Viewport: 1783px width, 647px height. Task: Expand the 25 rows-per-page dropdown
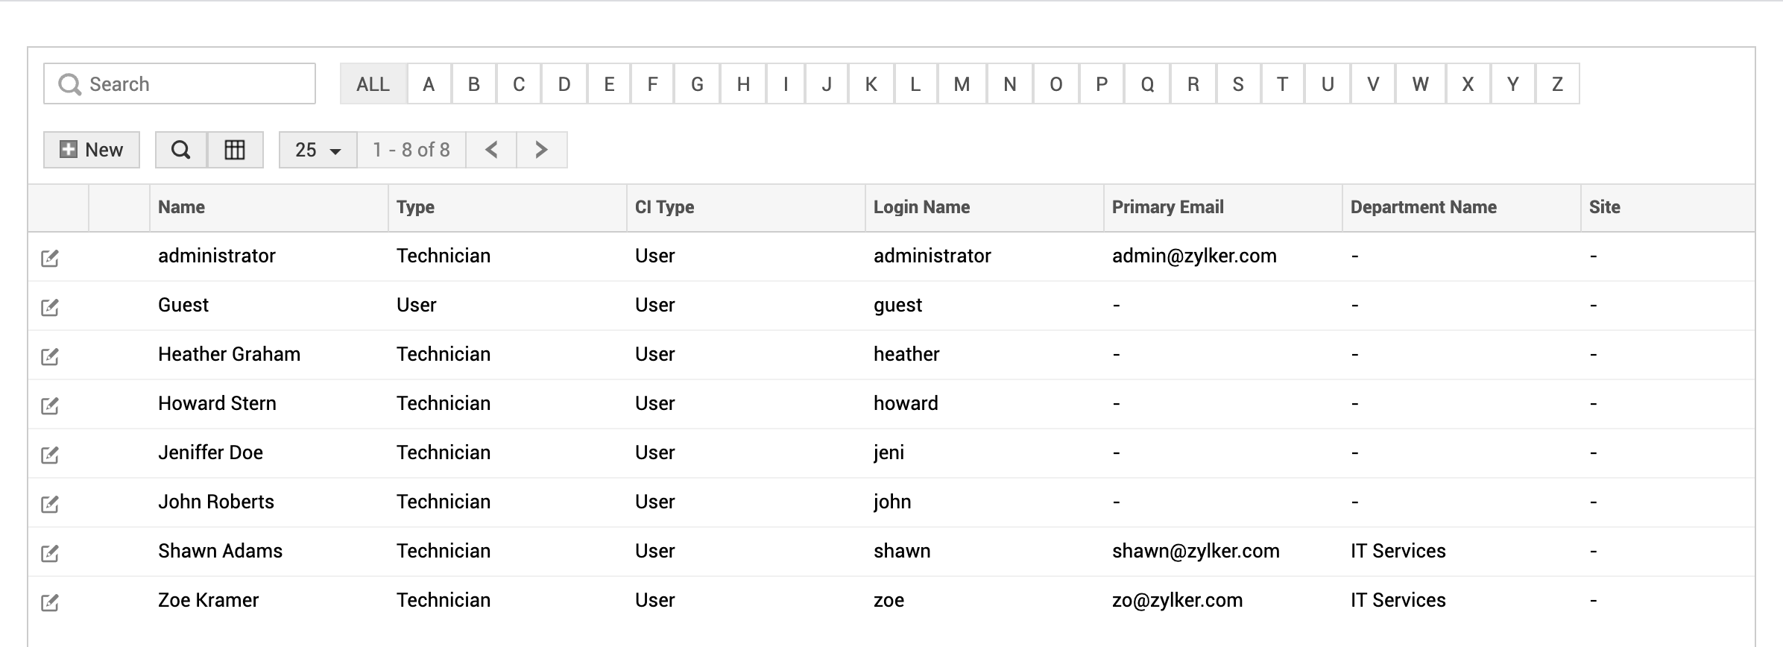point(318,150)
